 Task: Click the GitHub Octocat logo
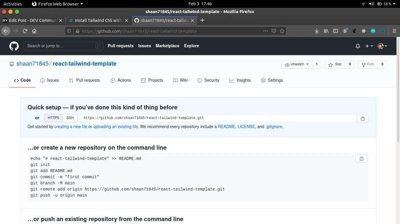(x=14, y=46)
